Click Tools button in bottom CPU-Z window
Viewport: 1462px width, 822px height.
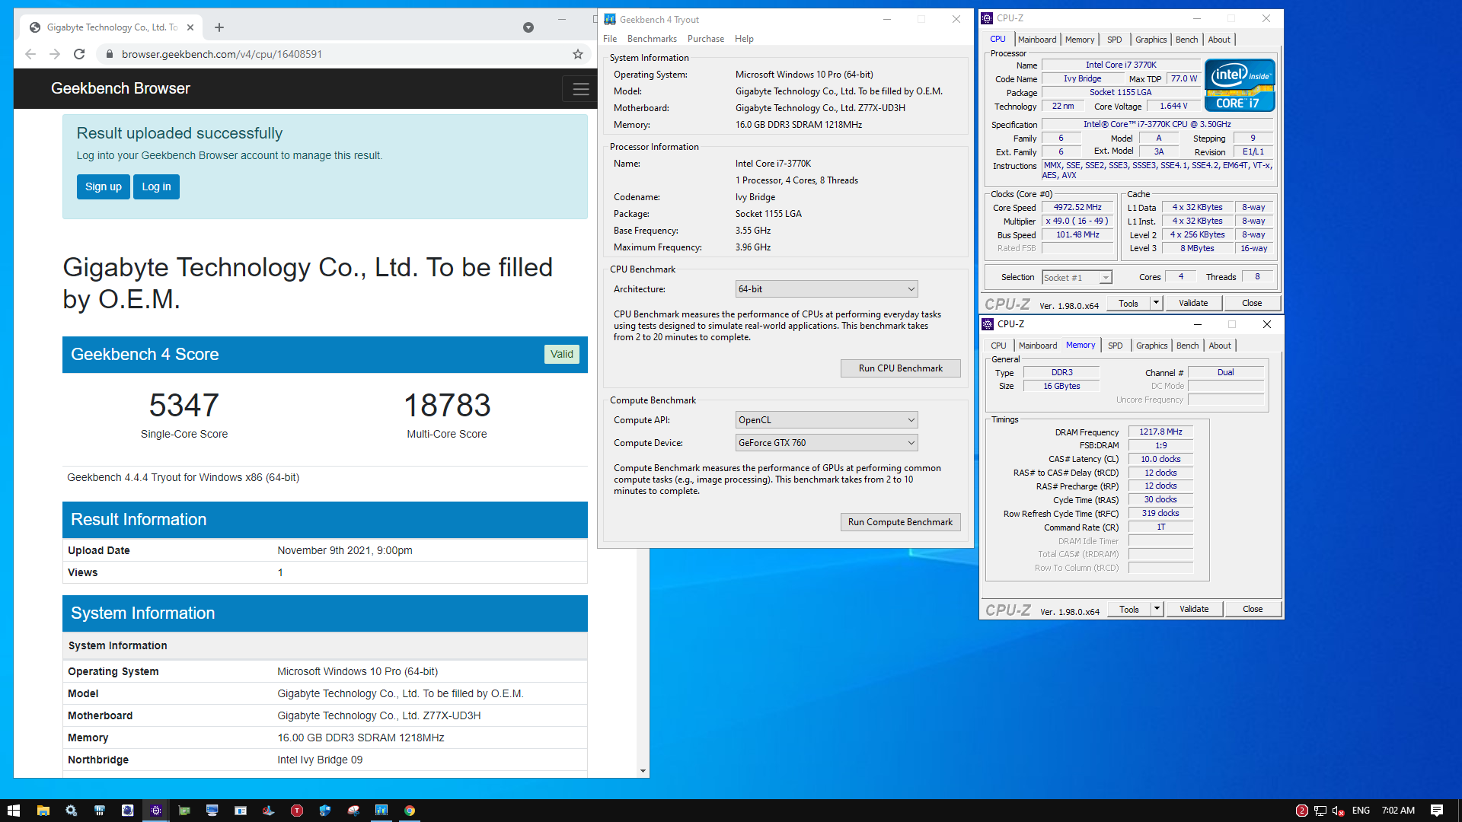click(x=1128, y=609)
